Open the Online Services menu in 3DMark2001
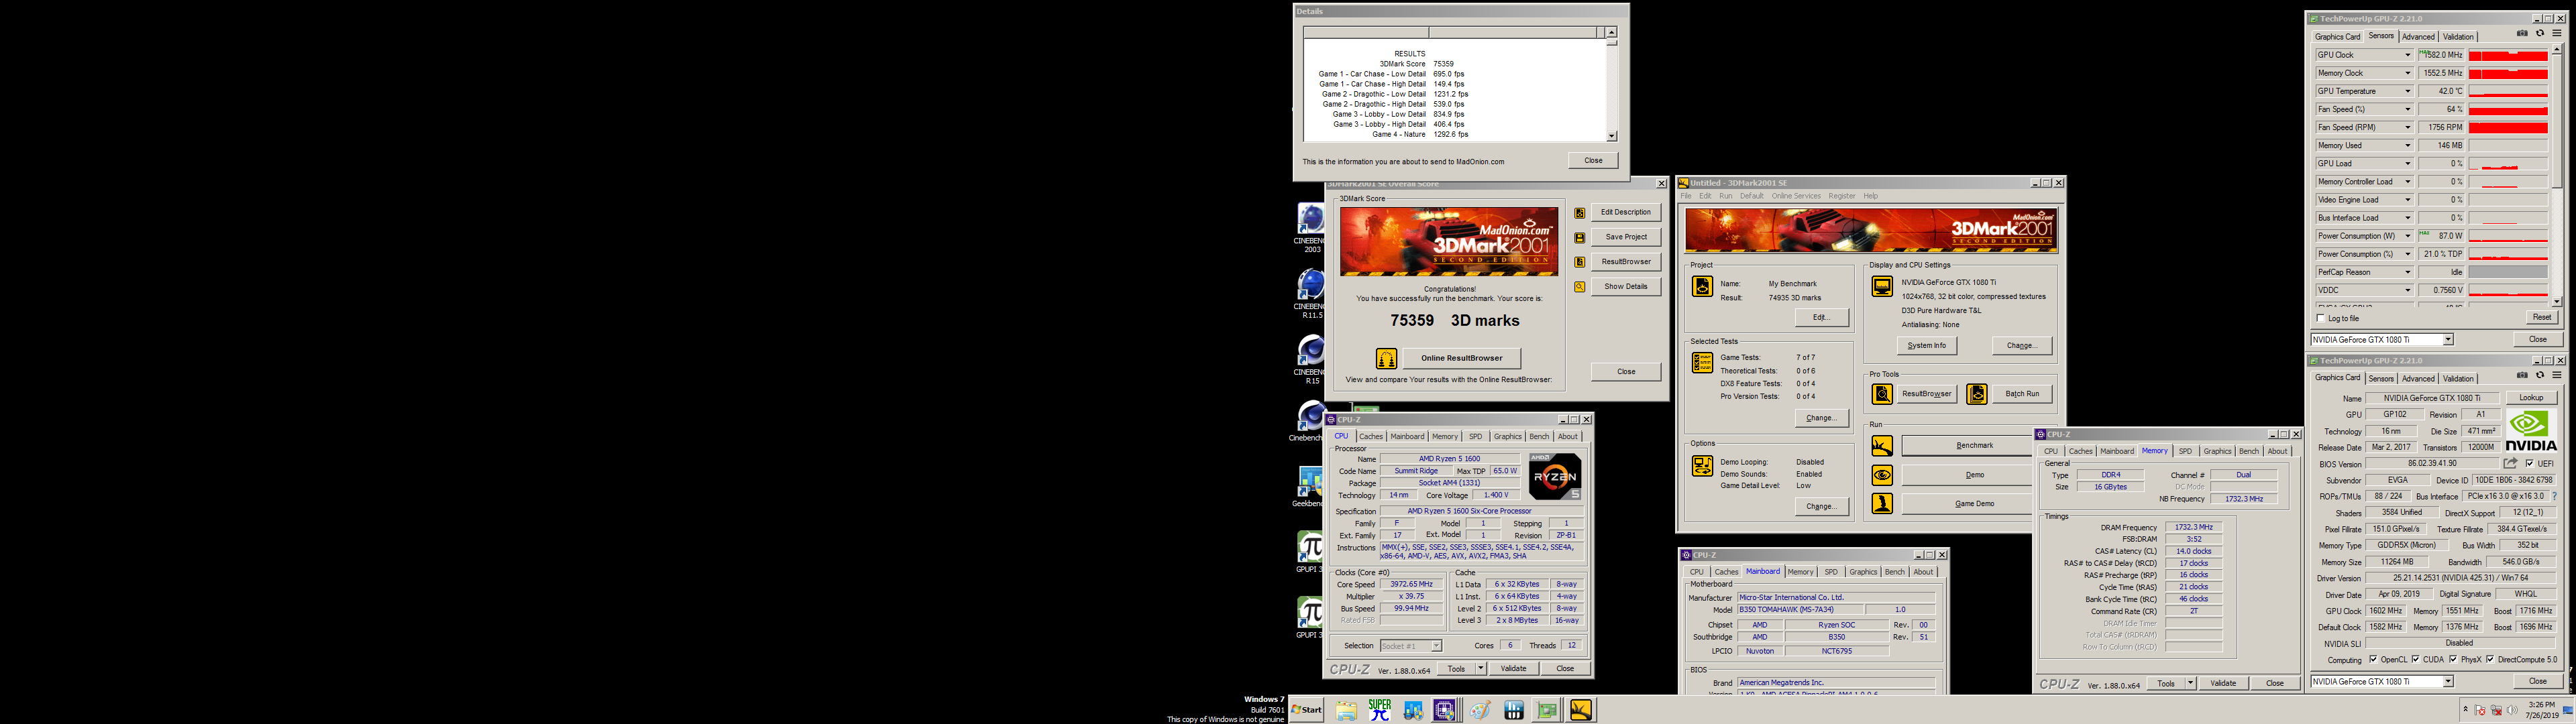 coord(1796,196)
